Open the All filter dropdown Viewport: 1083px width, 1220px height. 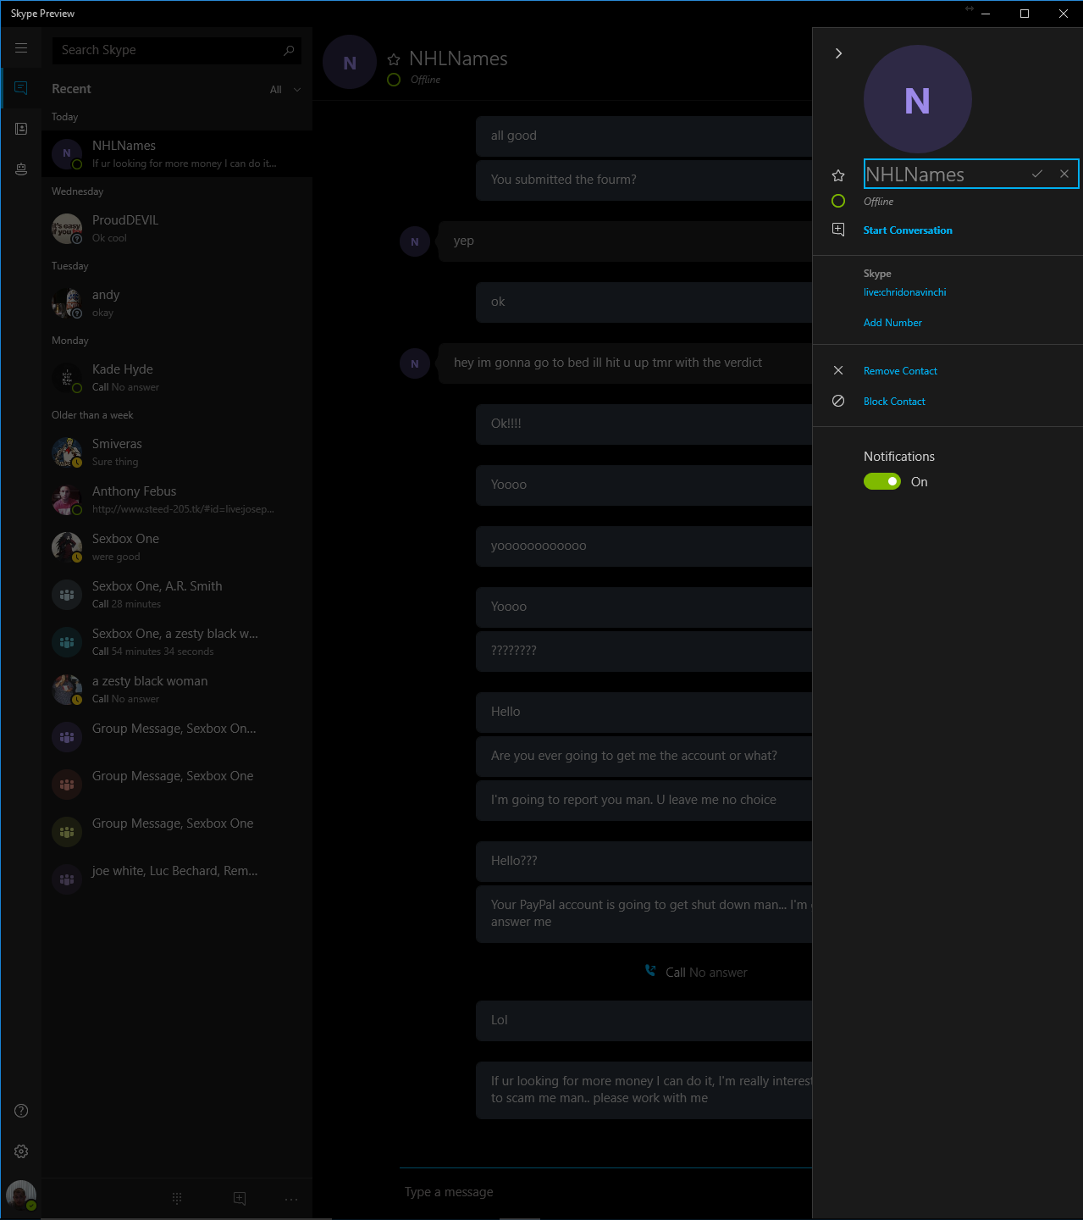(285, 90)
